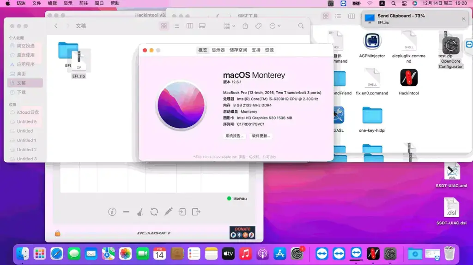This screenshot has height=265, width=473.
Task: Open the 窗口 menu
Action: click(99, 3)
